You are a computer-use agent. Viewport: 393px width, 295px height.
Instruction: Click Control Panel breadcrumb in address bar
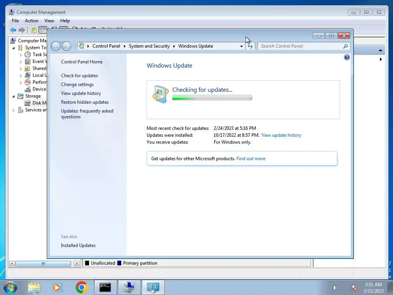tap(106, 46)
